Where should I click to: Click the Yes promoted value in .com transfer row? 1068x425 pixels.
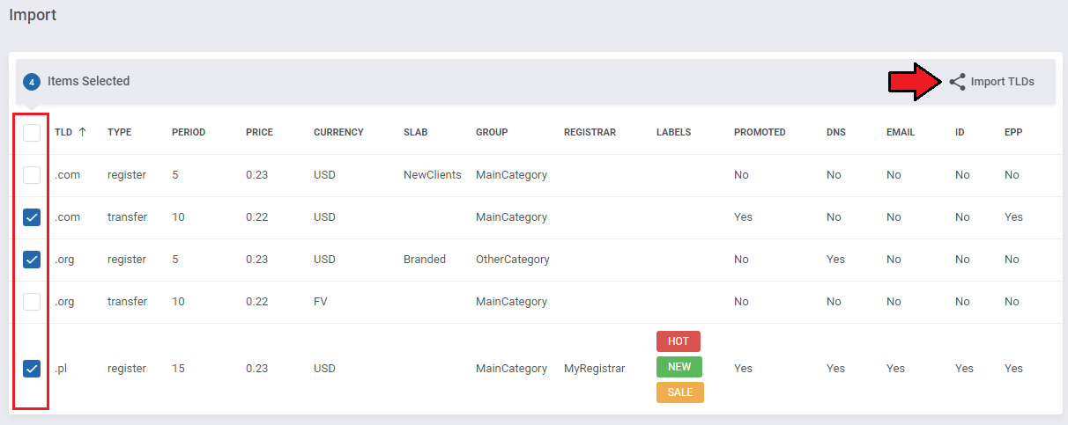tap(744, 217)
